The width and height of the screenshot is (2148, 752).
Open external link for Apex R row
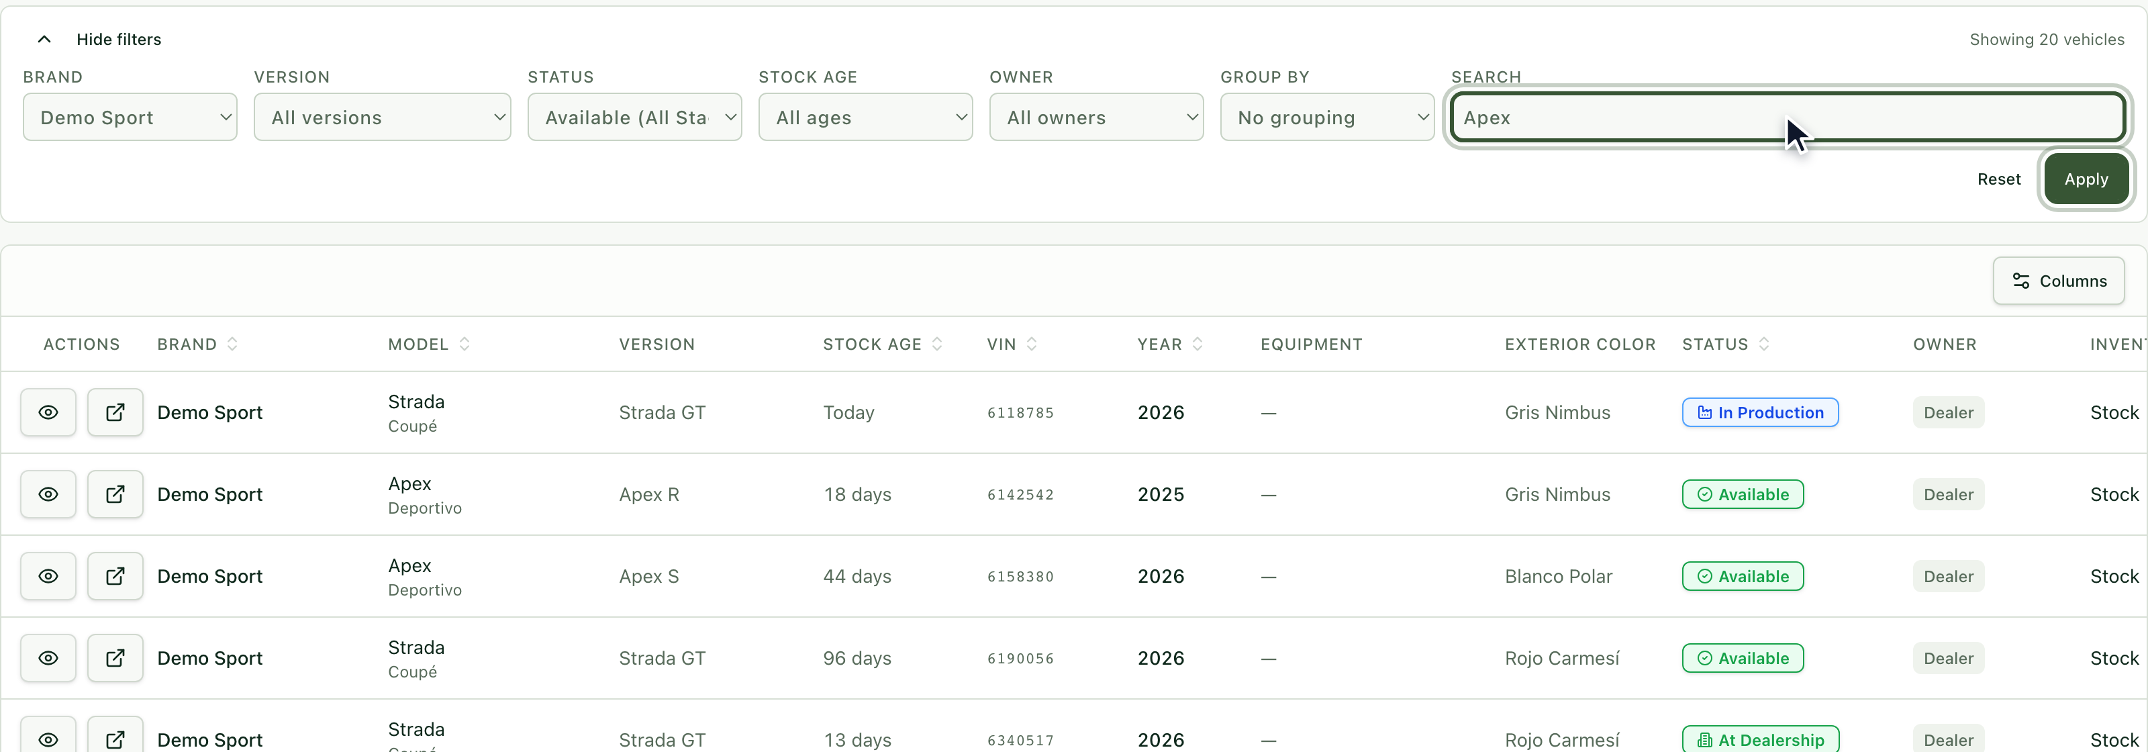click(115, 493)
